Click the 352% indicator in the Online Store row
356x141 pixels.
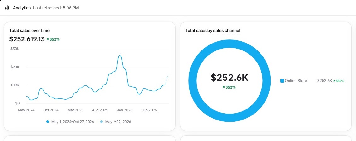(x=339, y=81)
